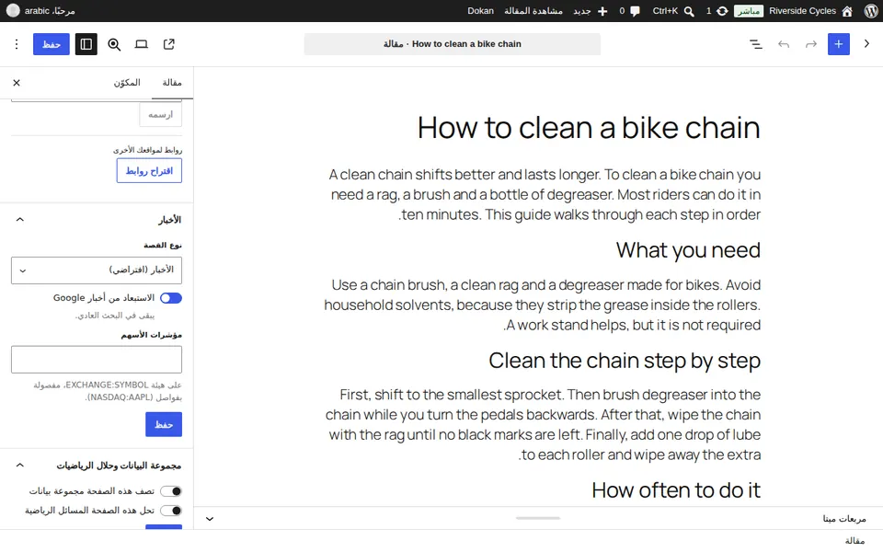Toggle the settings sidebar panel icon
Screen dimensions: 883x552
pyautogui.click(x=86, y=44)
